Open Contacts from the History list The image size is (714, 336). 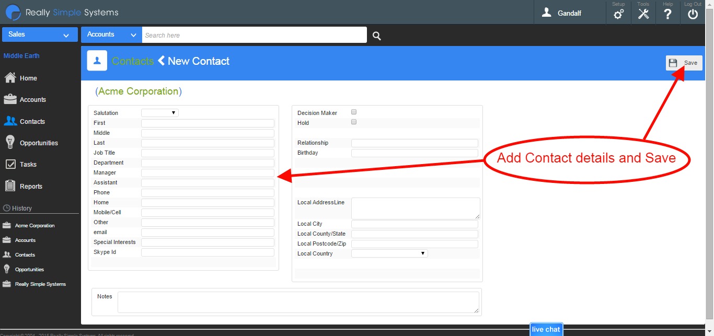tap(19, 255)
